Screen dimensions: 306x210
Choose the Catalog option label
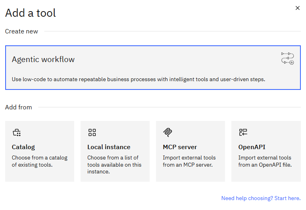click(x=23, y=147)
